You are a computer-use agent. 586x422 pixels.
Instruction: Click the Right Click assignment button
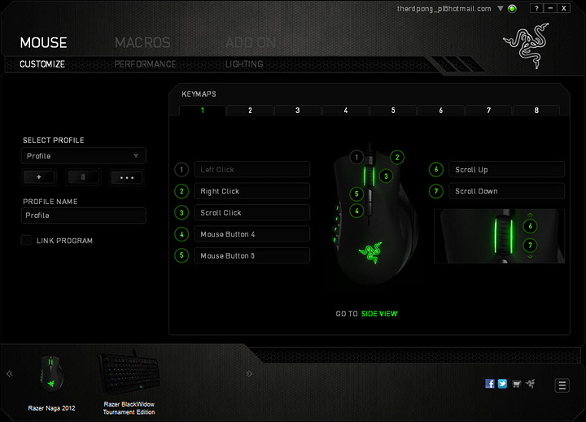[251, 191]
